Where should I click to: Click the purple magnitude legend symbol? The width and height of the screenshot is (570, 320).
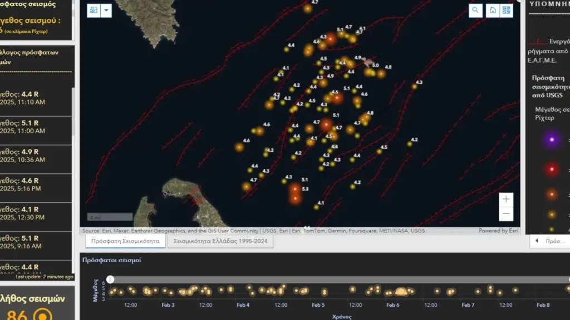(x=552, y=139)
